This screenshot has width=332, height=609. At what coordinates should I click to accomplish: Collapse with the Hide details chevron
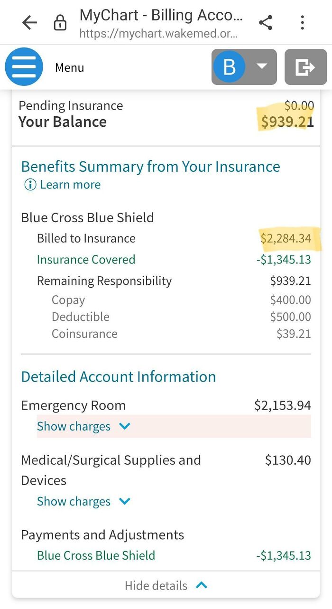tap(202, 585)
